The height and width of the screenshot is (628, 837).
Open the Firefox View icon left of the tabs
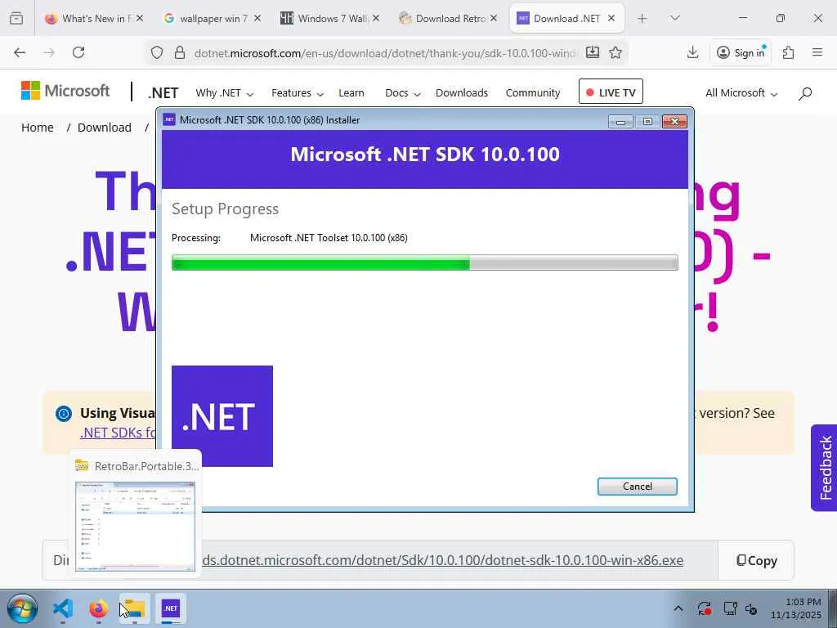point(16,18)
